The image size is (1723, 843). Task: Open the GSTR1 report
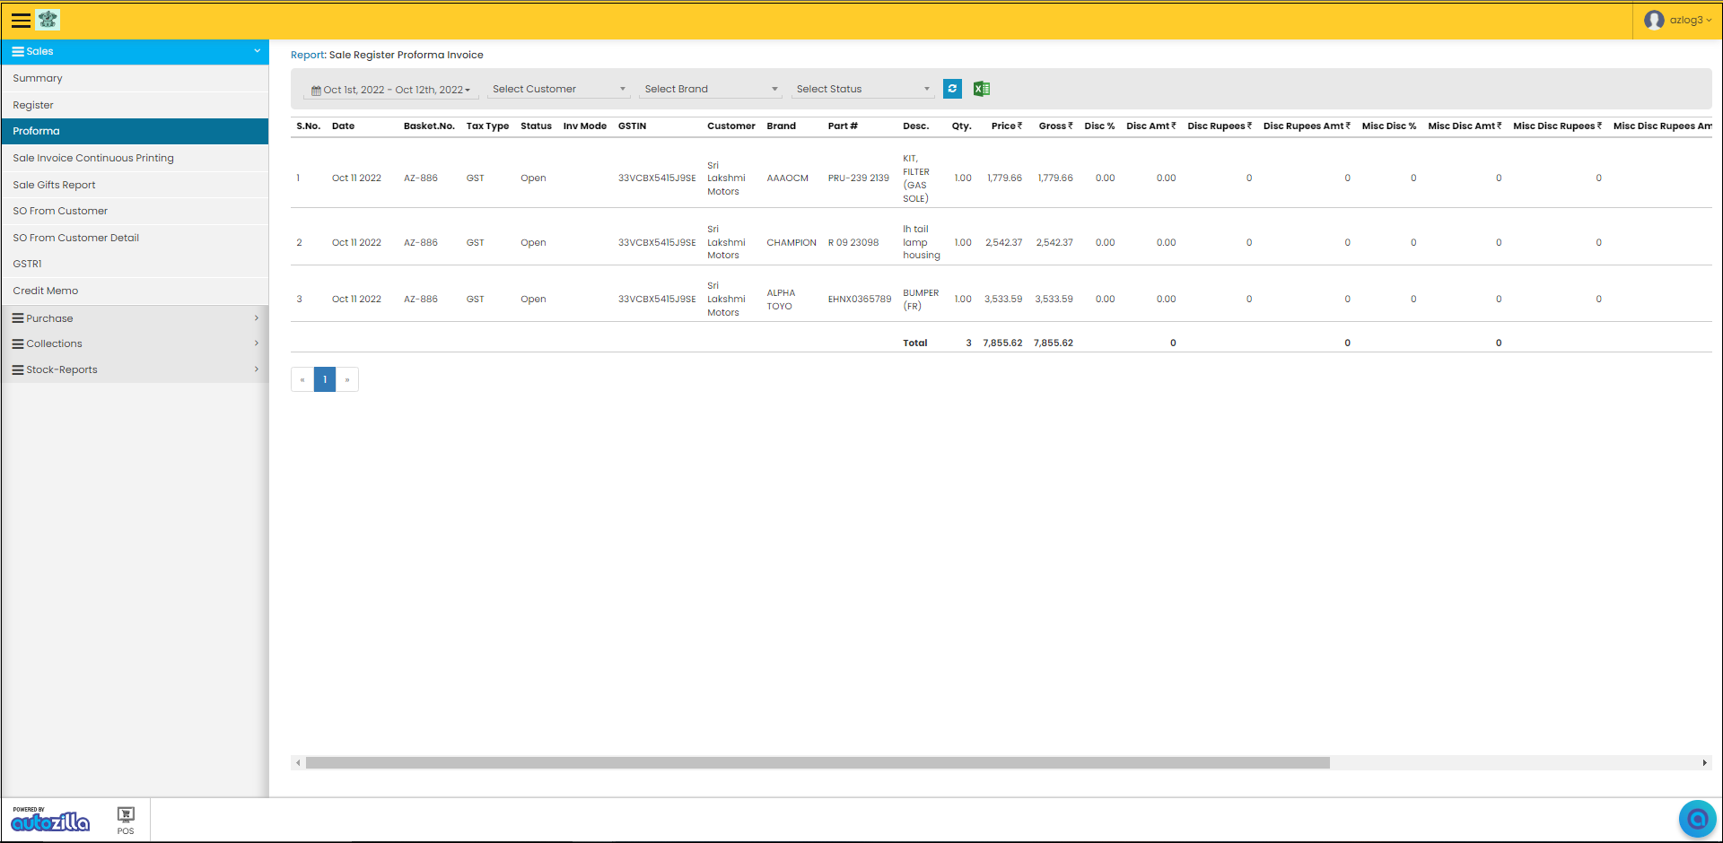(x=135, y=264)
